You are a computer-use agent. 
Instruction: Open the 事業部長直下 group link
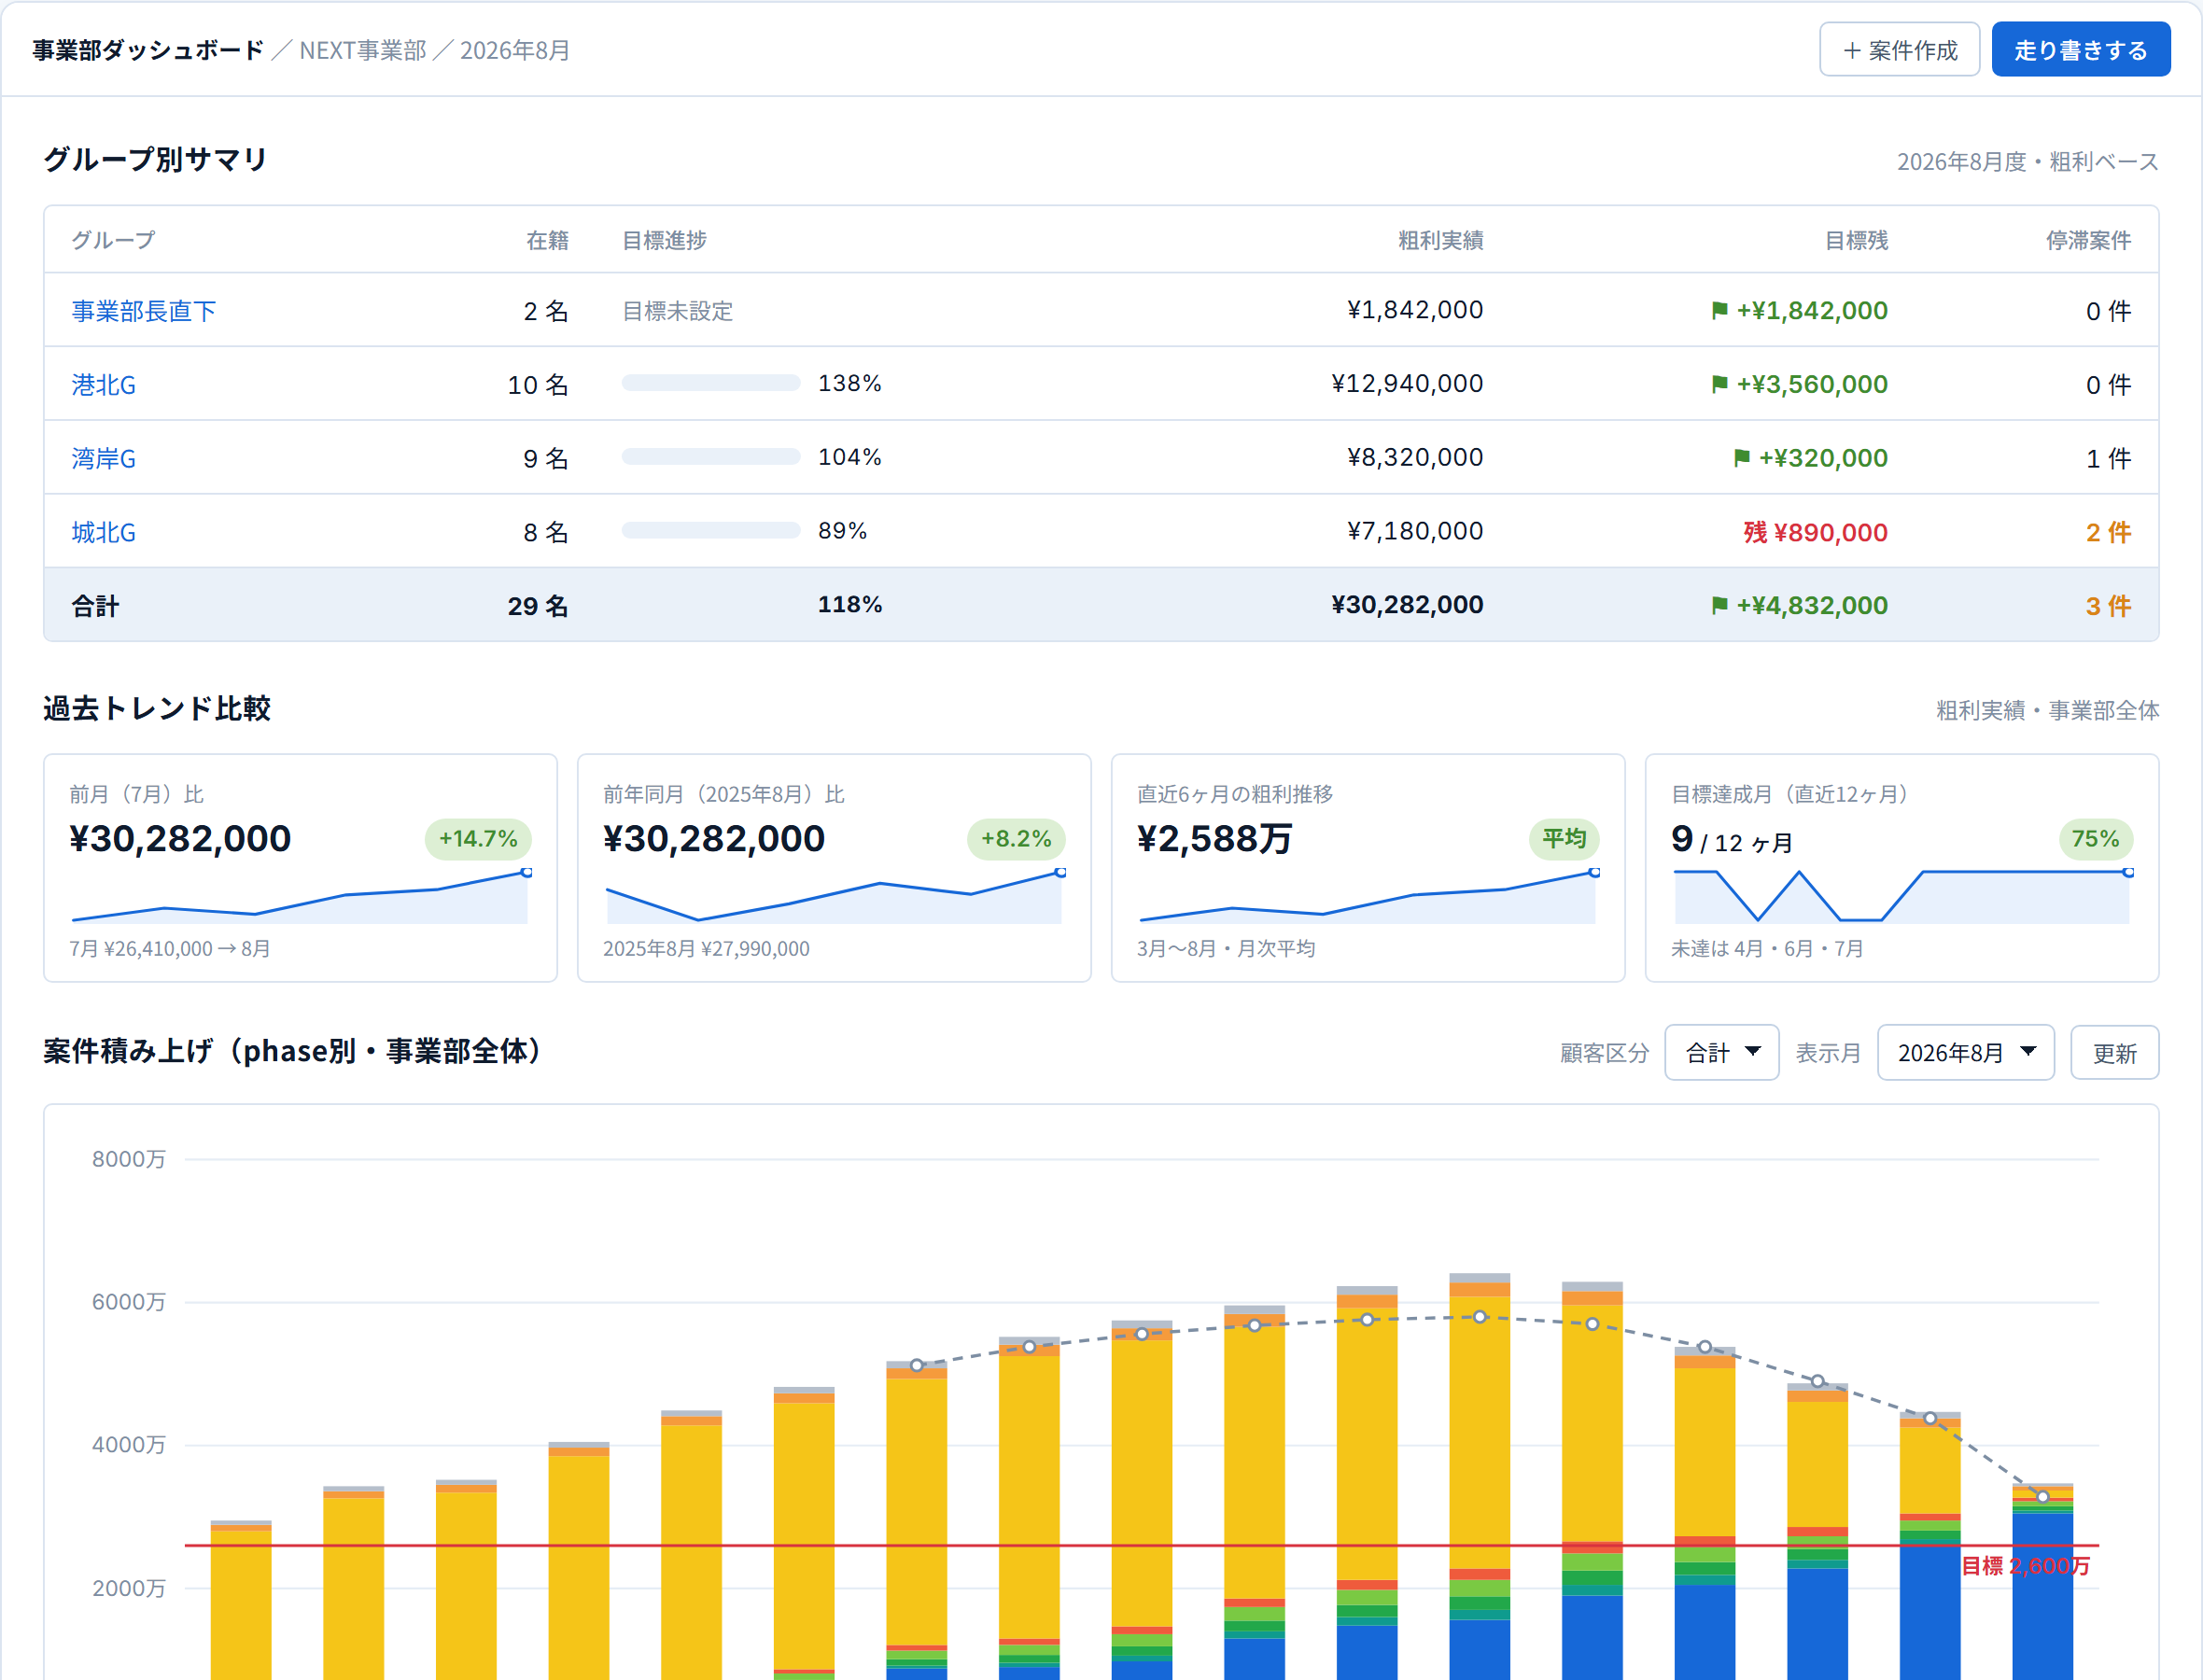click(144, 311)
